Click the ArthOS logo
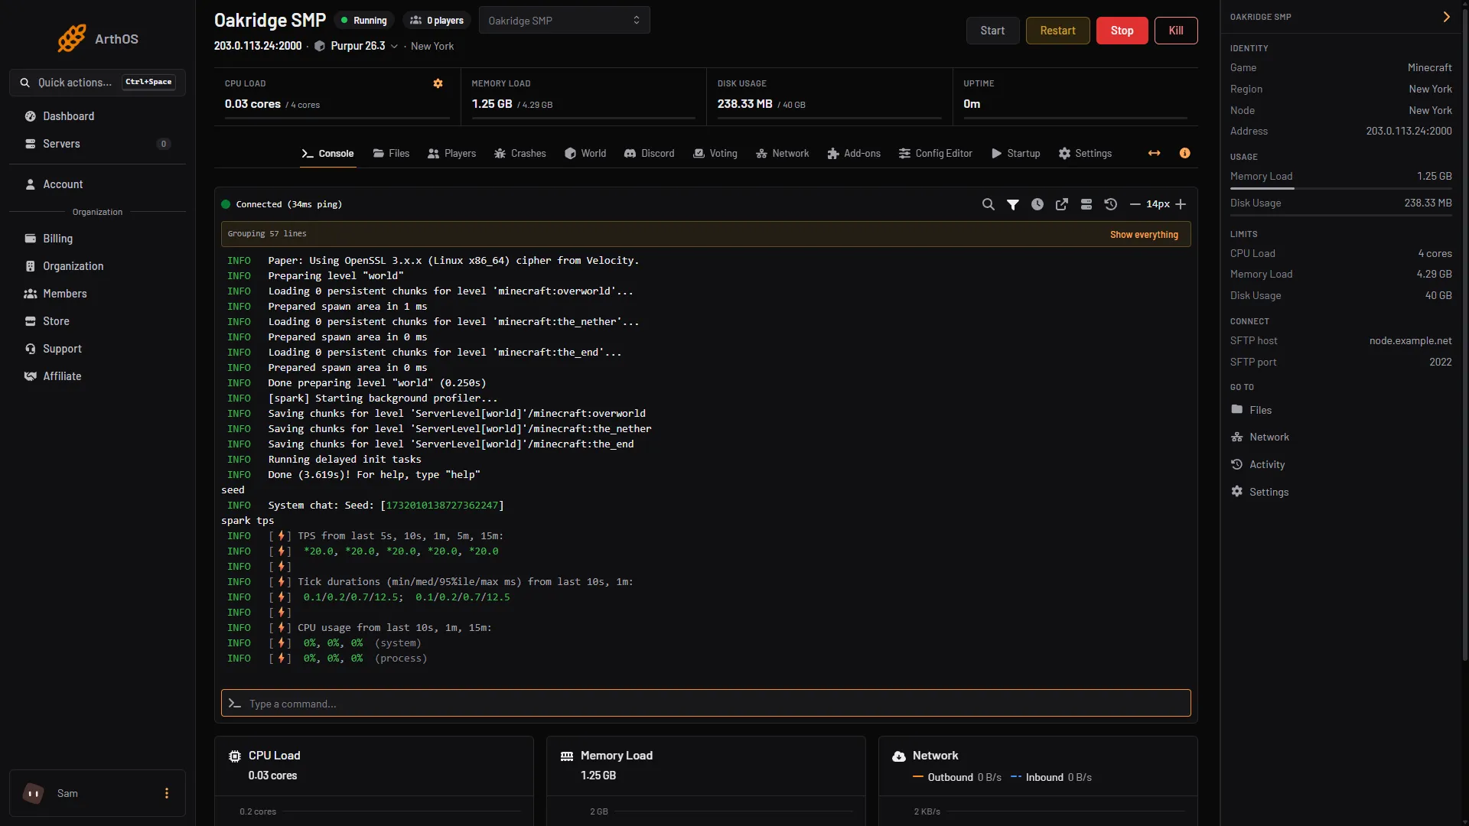This screenshot has height=826, width=1469. [x=97, y=38]
